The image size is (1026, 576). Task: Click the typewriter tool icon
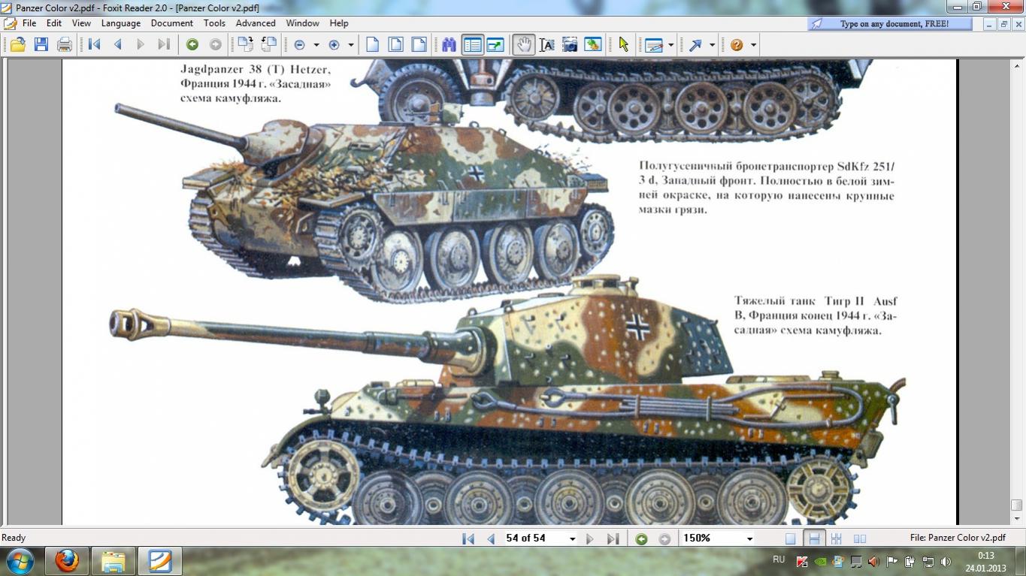click(654, 45)
